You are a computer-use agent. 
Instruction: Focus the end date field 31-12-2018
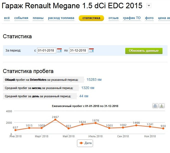78,50
